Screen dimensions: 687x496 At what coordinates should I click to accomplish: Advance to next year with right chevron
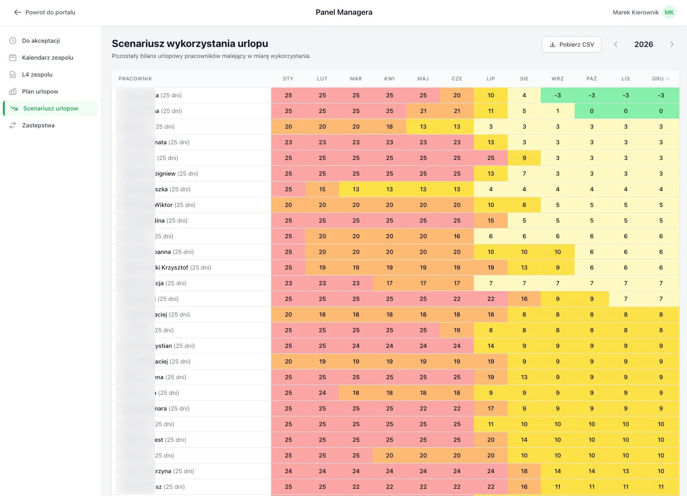(671, 44)
